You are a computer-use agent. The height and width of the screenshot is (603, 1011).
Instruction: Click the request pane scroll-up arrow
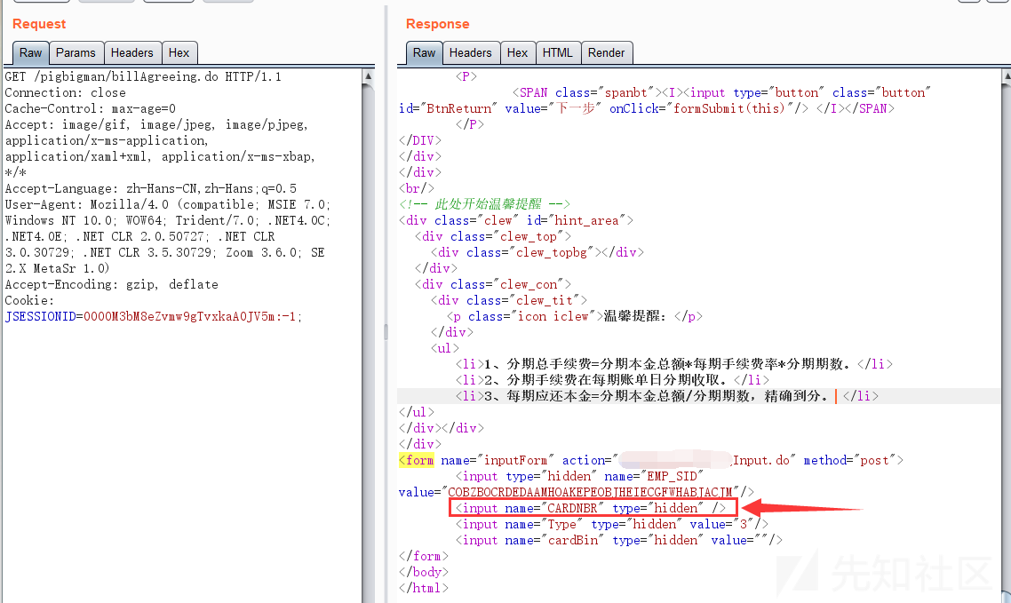369,77
